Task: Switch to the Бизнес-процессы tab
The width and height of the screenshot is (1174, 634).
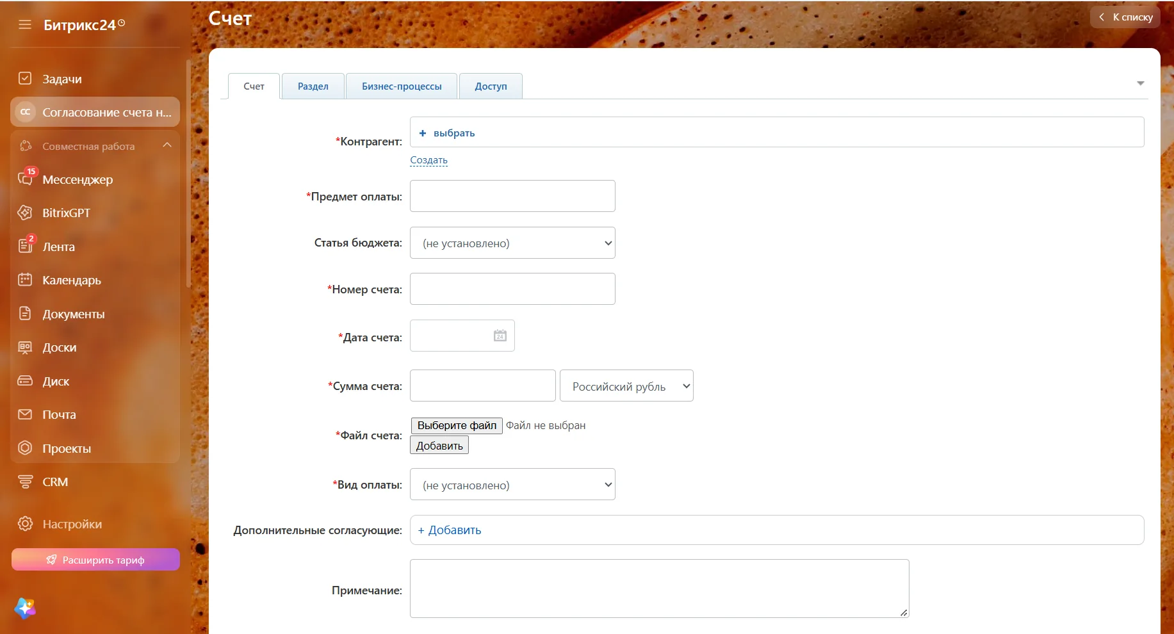Action: point(402,86)
